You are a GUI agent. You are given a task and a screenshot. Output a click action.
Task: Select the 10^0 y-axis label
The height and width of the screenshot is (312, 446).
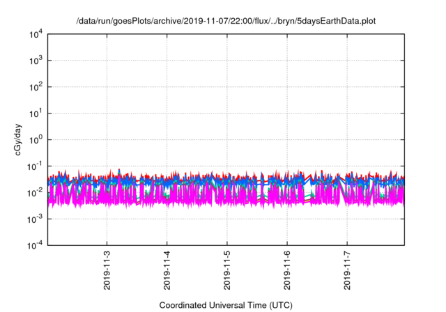click(36, 140)
